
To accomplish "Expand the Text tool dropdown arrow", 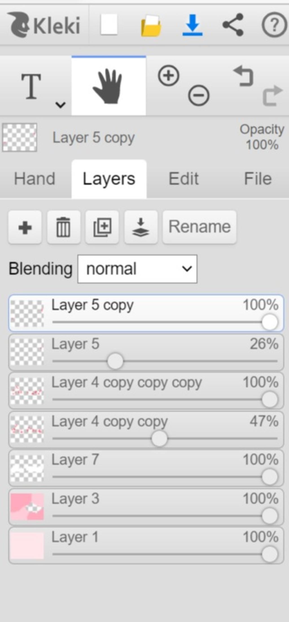I will coord(60,105).
